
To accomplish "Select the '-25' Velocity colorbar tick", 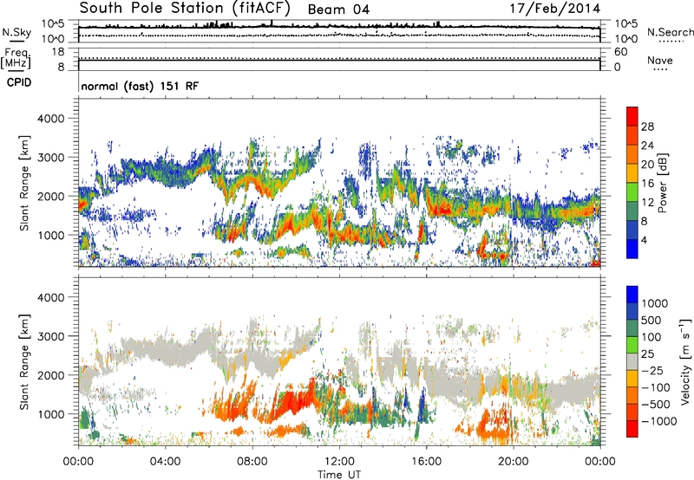I will (x=651, y=371).
